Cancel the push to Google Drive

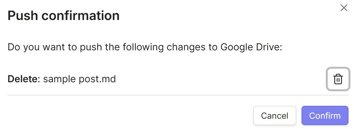pos(275,115)
